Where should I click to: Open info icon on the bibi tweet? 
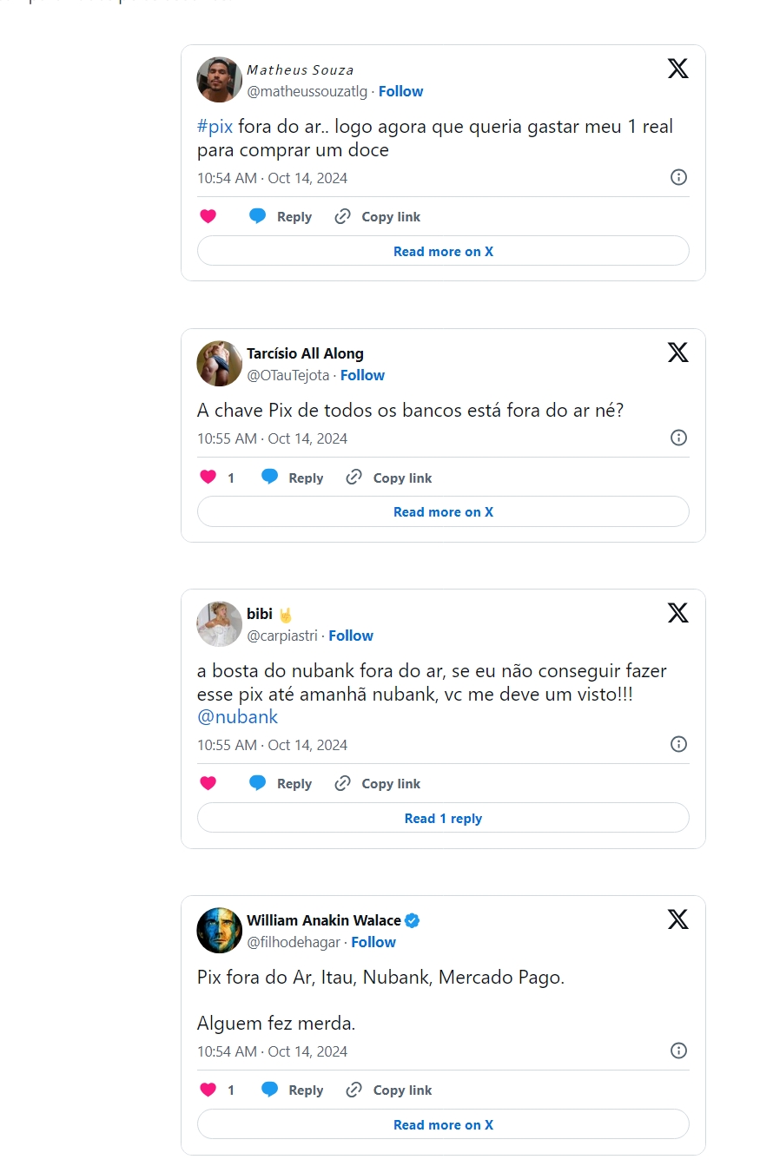point(679,744)
